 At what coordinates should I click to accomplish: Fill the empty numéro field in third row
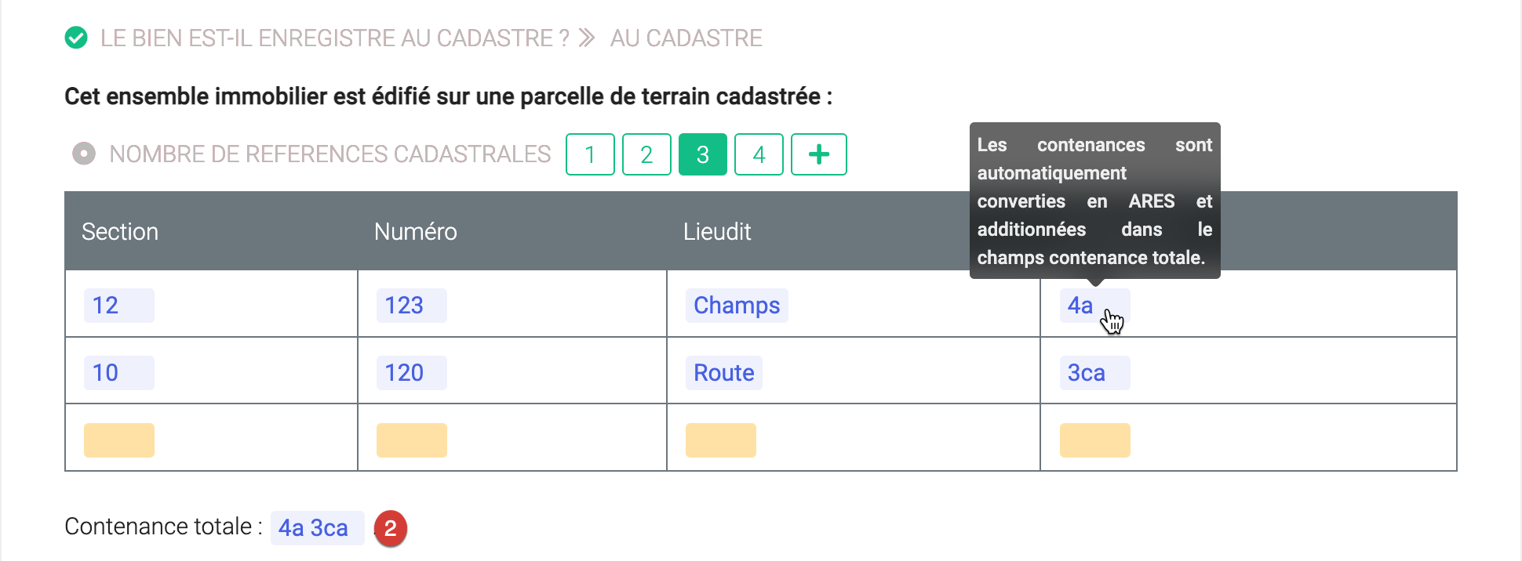pos(411,440)
